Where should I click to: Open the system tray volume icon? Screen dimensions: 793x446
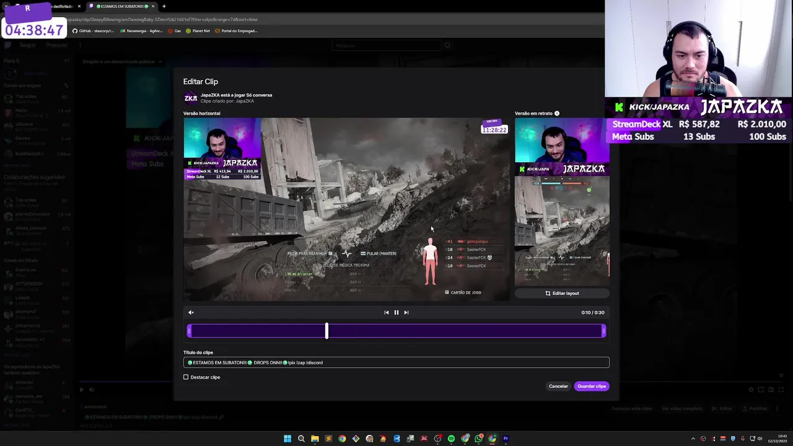(758, 439)
